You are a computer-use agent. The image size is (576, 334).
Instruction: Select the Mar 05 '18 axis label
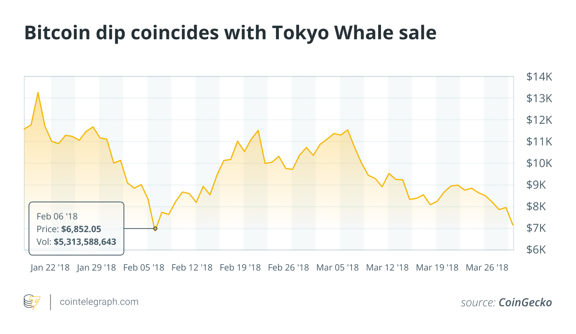point(337,268)
